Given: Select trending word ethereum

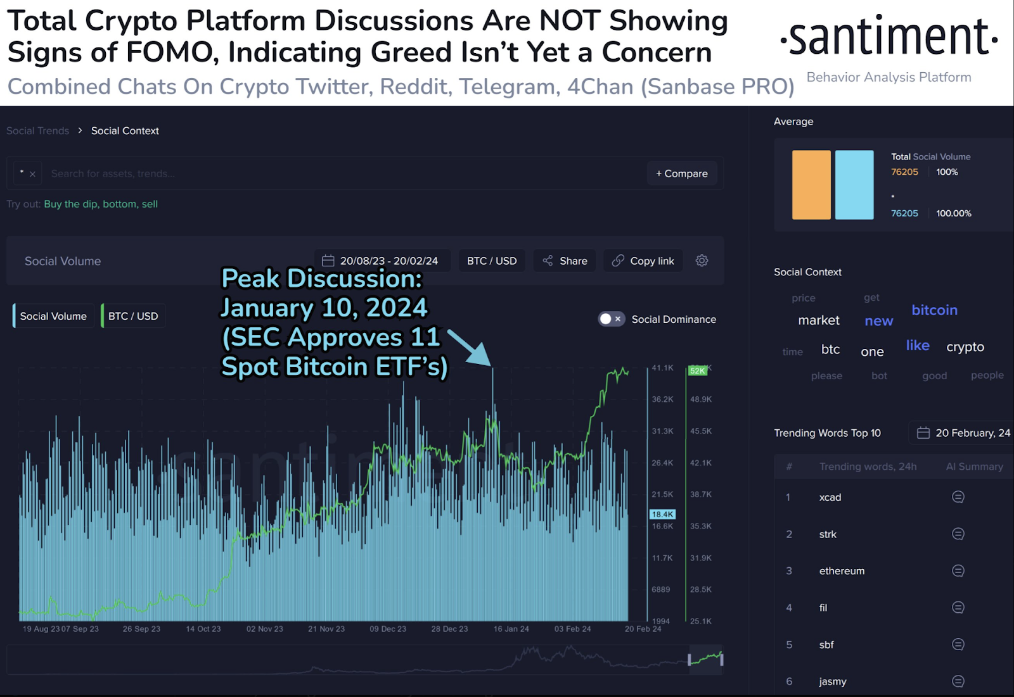Looking at the screenshot, I should (842, 571).
